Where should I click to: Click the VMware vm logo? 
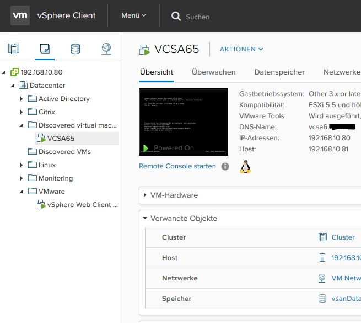click(20, 15)
